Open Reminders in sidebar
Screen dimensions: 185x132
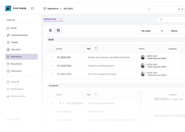click(x=16, y=71)
